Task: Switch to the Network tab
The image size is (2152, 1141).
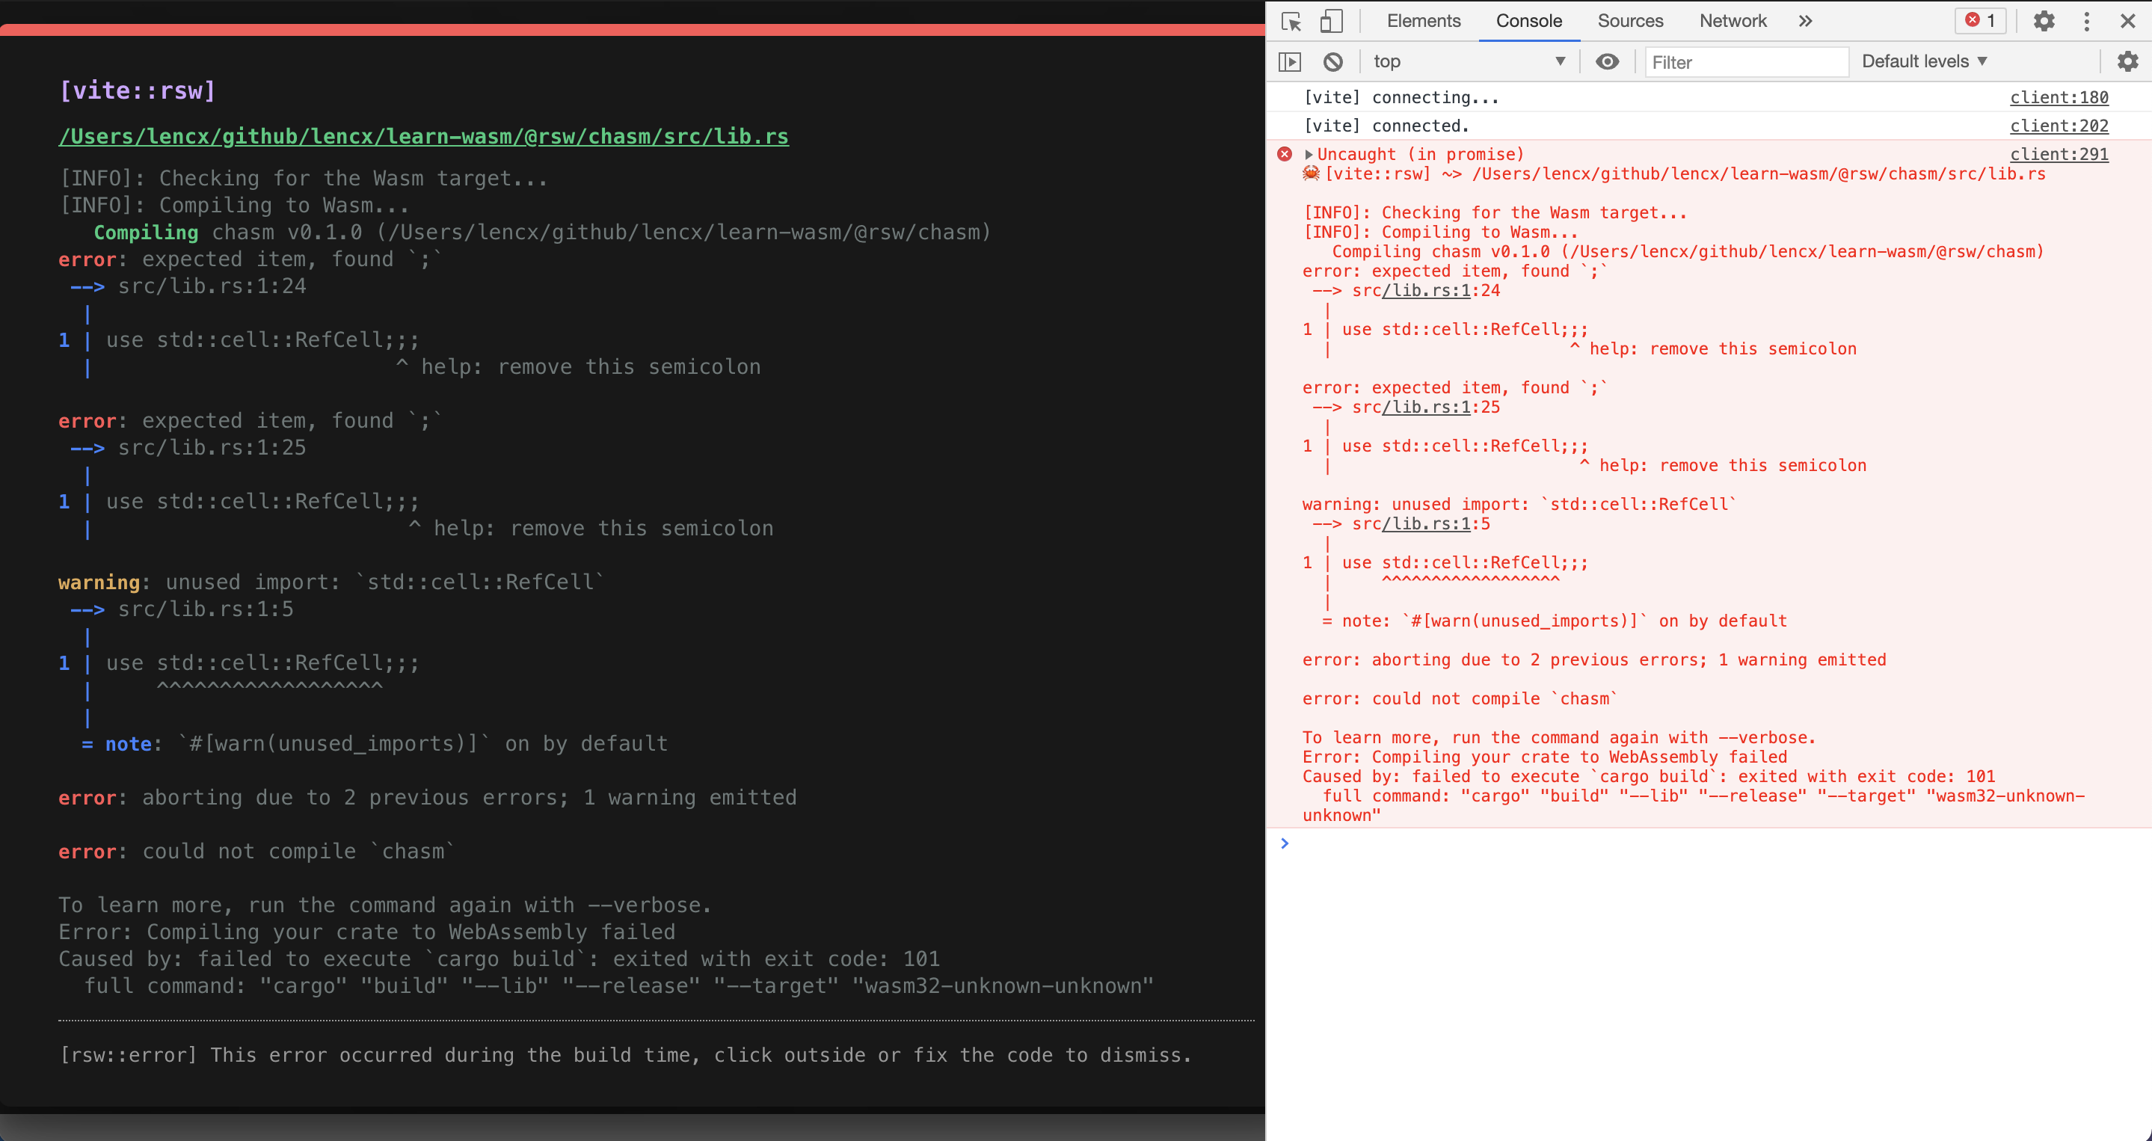Action: point(1733,21)
